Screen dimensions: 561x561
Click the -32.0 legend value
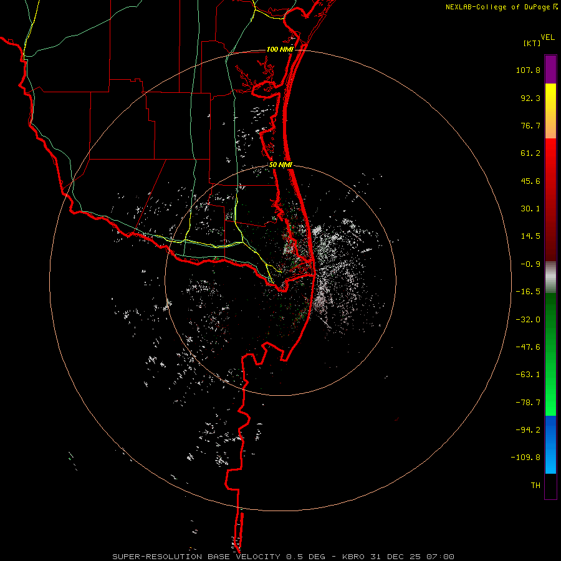click(x=528, y=320)
